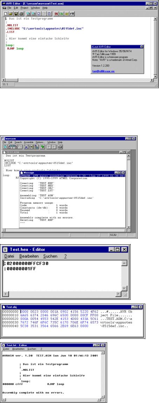The image size is (159, 403).
Task: Click the highlighted AVRASM version line in Message window
Action: click(x=72, y=176)
